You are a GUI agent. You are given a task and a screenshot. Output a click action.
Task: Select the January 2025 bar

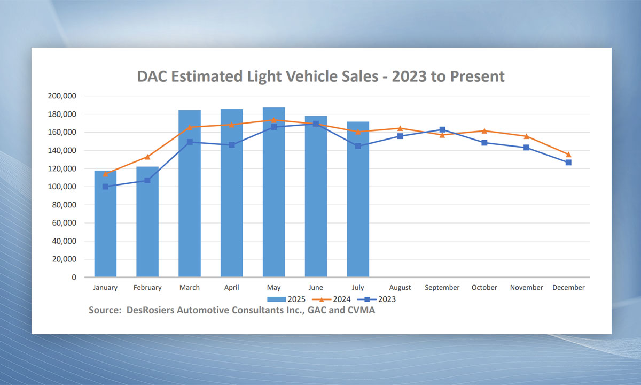coord(105,225)
